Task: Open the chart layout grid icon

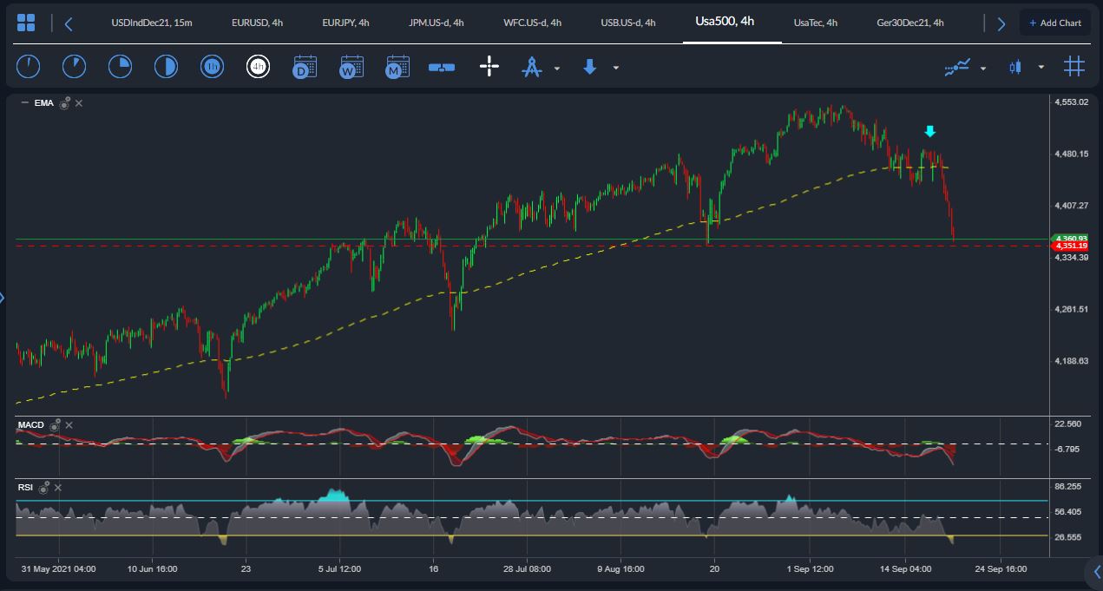Action: pyautogui.click(x=26, y=23)
